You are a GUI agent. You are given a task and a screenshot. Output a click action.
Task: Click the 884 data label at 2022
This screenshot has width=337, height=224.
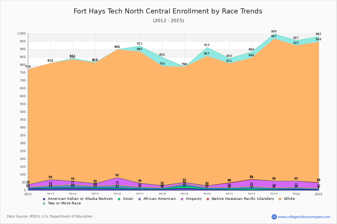pos(251,49)
